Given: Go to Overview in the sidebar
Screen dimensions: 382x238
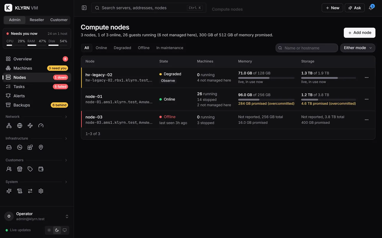Looking at the screenshot, I should coord(37,59).
